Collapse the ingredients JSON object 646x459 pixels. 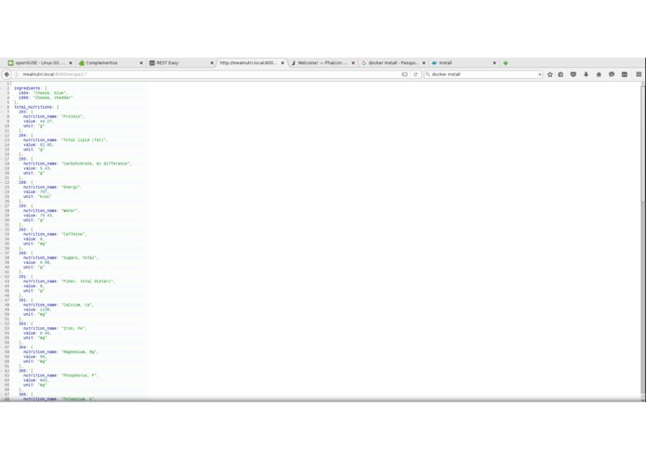click(2, 88)
